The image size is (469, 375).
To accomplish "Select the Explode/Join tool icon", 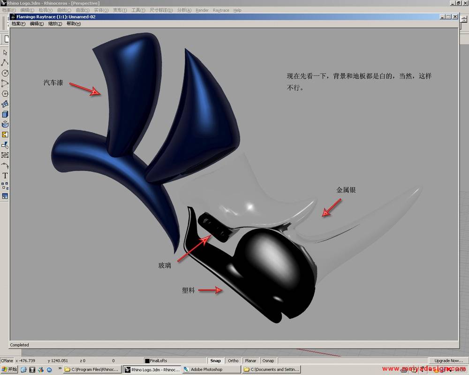I will pos(5,145).
